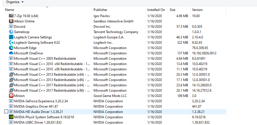257x125 pixels.
Task: Click icon of Visual C++ 2017 (x64) row
Action: (x=11, y=85)
